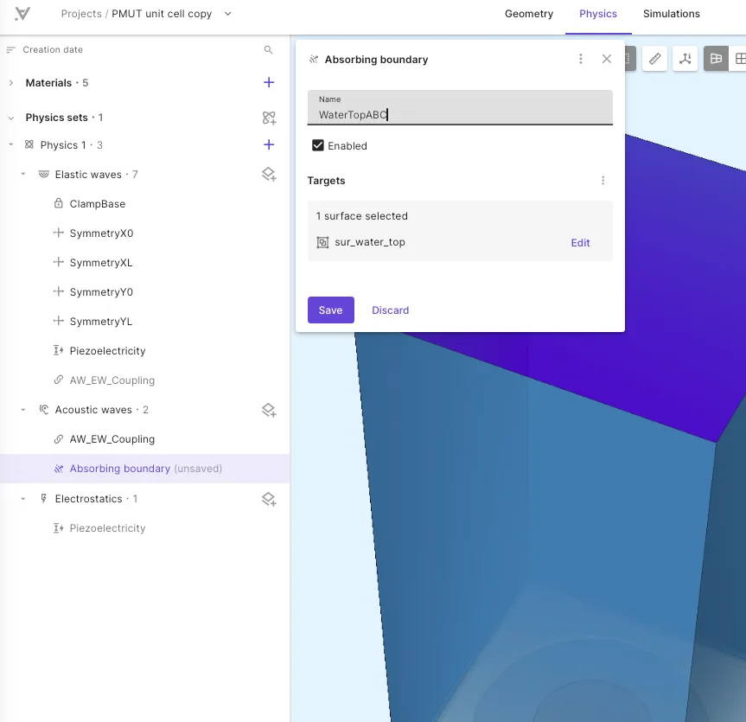Open search in the sidebar
746x722 pixels.
[x=268, y=49]
